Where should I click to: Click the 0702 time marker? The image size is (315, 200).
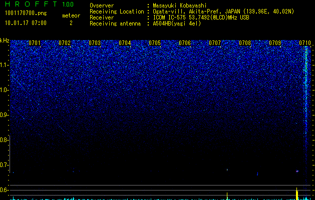tap(65, 43)
